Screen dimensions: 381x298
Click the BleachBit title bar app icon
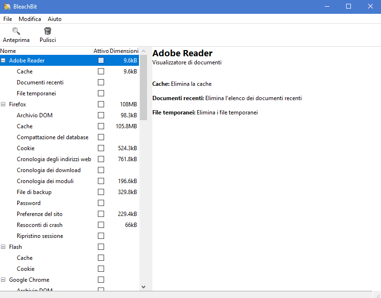pos(7,6)
